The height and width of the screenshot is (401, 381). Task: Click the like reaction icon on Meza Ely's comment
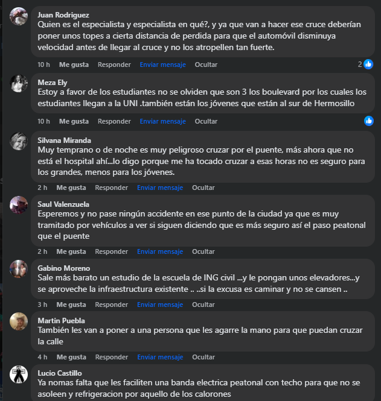368,121
